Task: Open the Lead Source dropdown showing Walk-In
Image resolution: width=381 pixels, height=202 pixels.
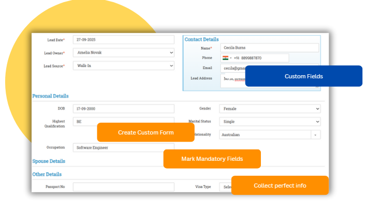Action: point(123,65)
